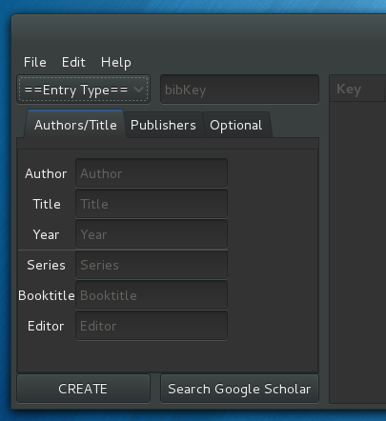Image resolution: width=386 pixels, height=421 pixels.
Task: Click the Search Google Scholar button
Action: click(239, 389)
